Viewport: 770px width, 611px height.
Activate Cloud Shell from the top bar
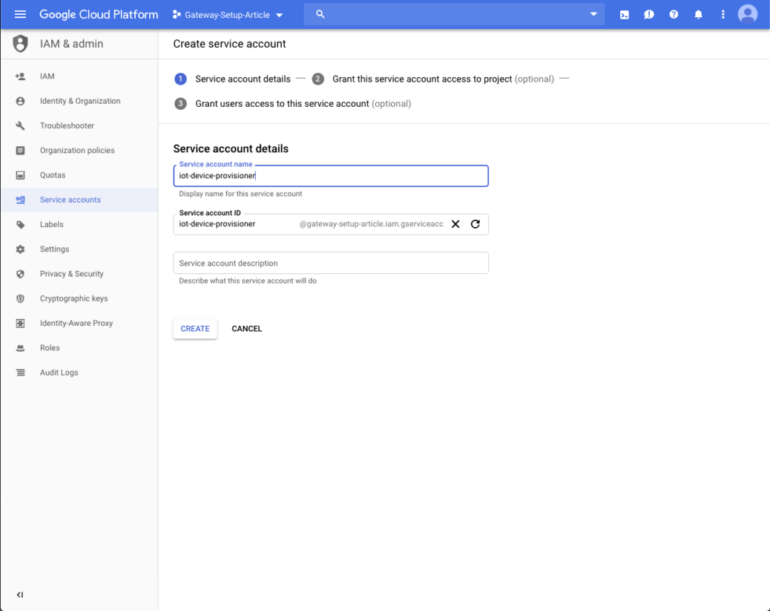624,14
